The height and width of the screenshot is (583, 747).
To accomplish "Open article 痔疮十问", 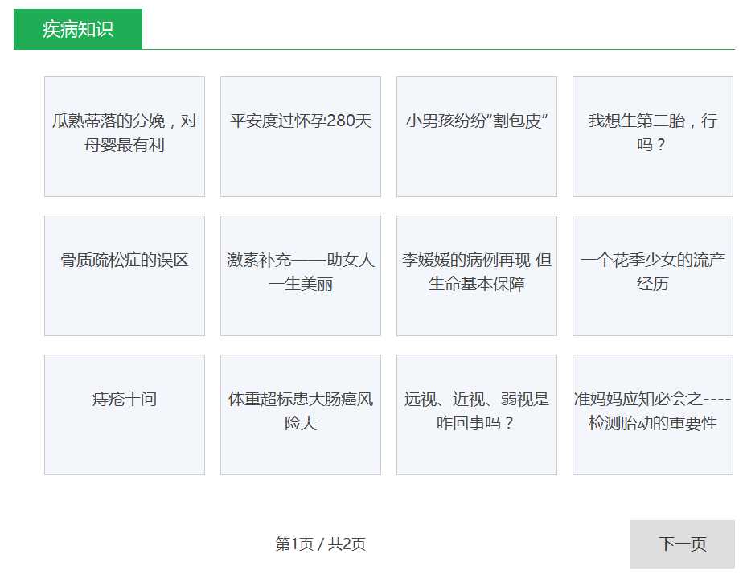I will point(125,414).
